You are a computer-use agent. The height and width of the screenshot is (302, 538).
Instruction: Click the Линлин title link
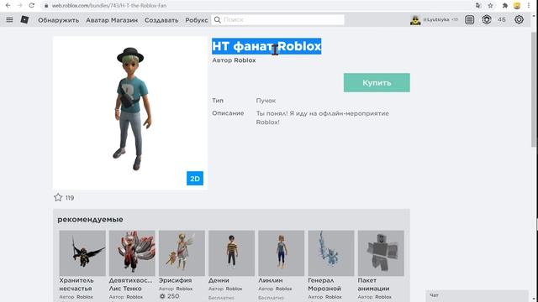(271, 280)
